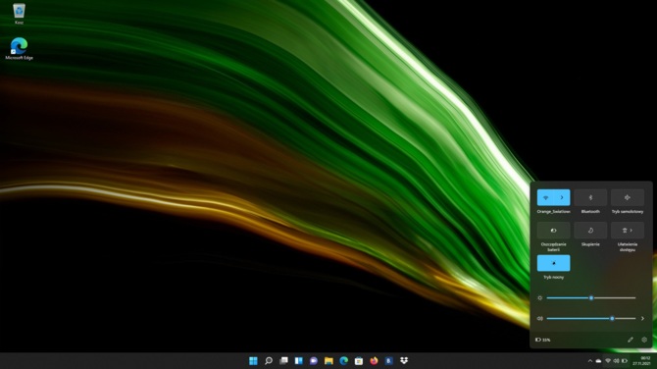Open sound output selection arrow

[642, 319]
